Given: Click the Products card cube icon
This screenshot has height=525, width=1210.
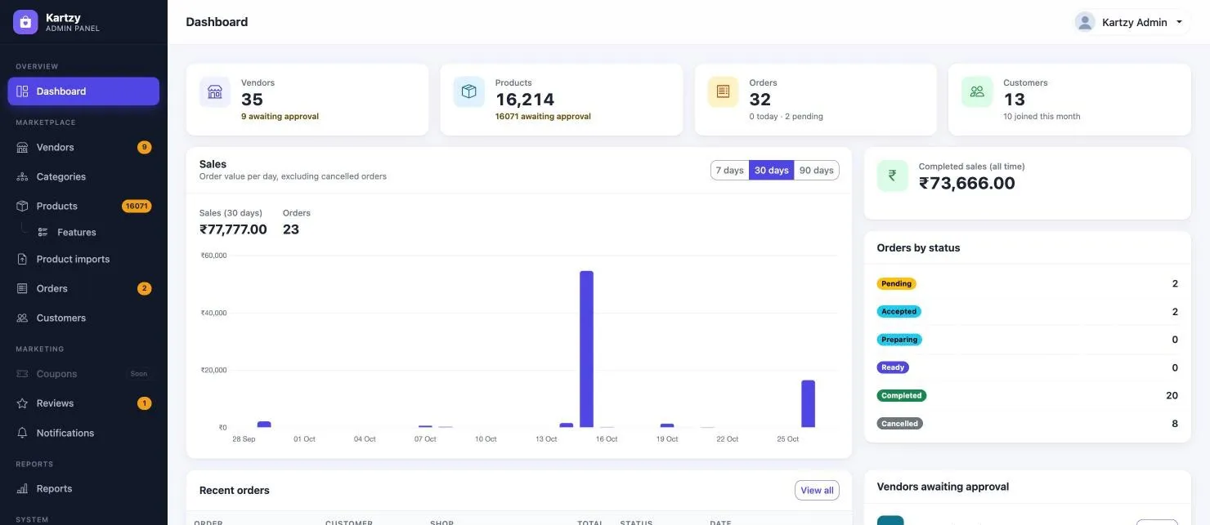Looking at the screenshot, I should point(469,91).
